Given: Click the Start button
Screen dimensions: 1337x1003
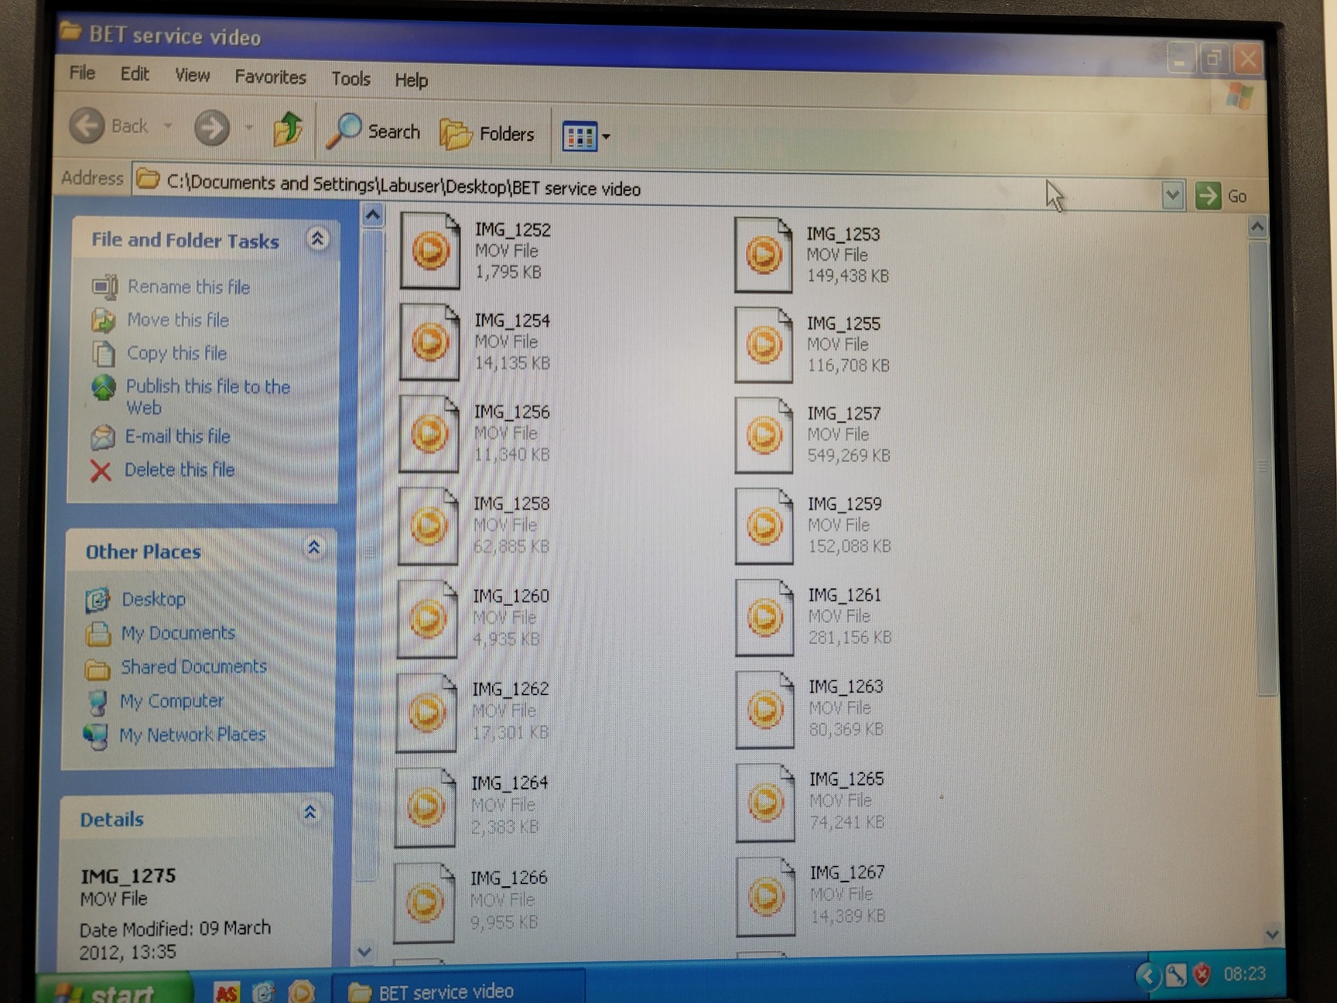Looking at the screenshot, I should click(116, 989).
